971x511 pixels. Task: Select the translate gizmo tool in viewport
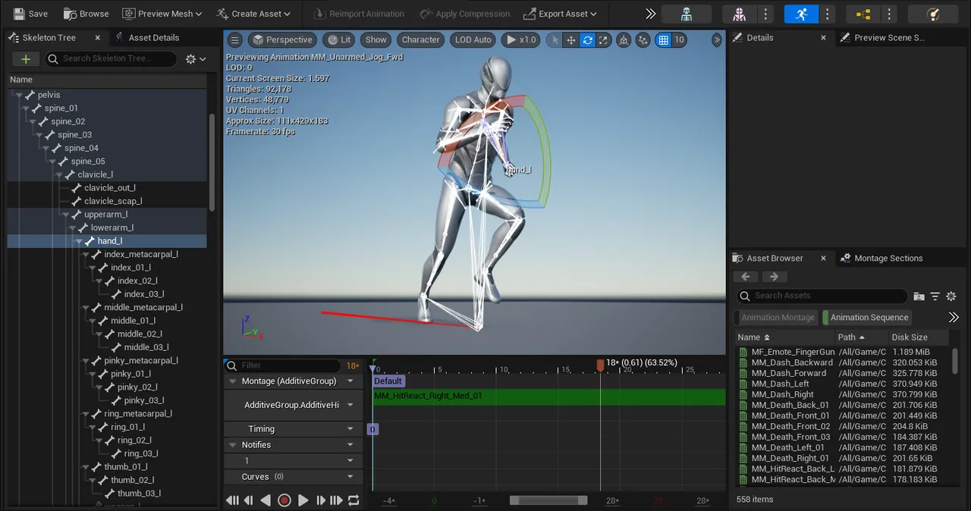coord(570,40)
